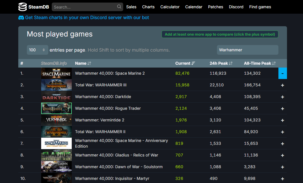Click the # rank column header

tap(22, 63)
